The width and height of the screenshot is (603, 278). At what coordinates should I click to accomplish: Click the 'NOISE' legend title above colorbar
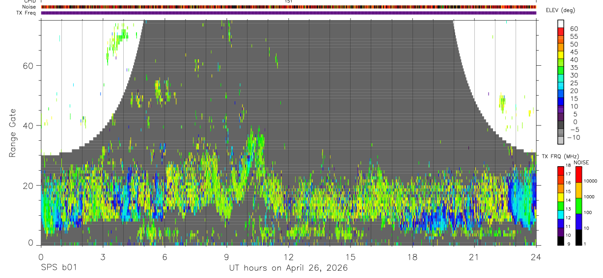point(581,162)
